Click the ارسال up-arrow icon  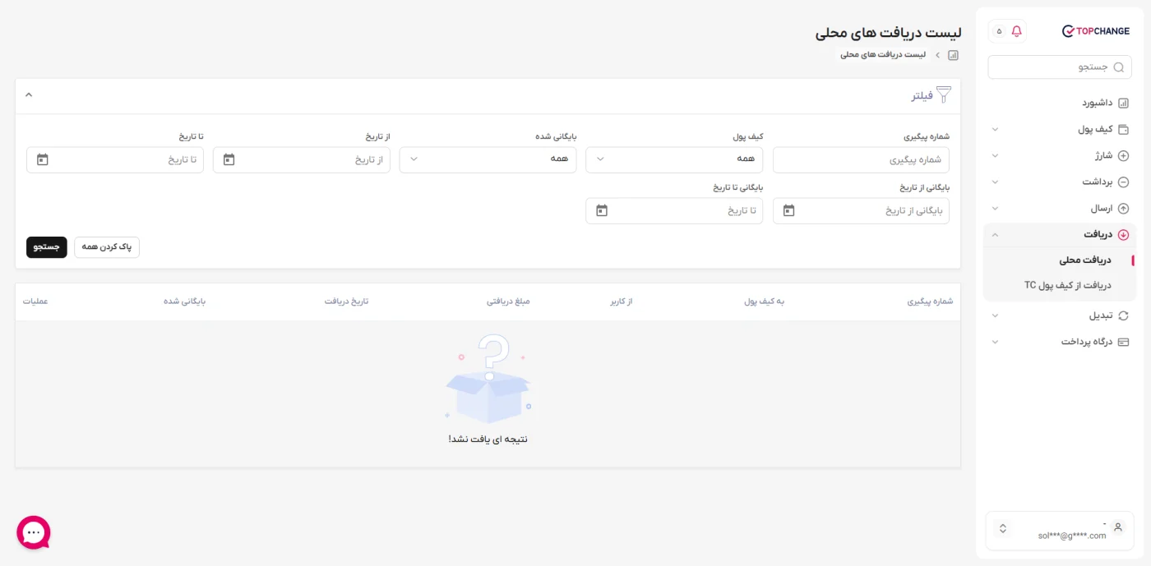pos(1123,209)
